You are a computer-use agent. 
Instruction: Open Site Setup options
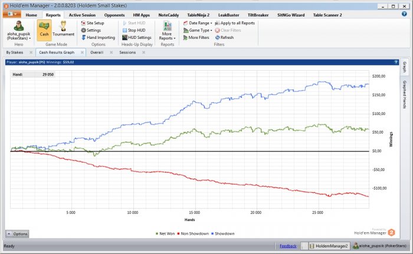coord(94,22)
